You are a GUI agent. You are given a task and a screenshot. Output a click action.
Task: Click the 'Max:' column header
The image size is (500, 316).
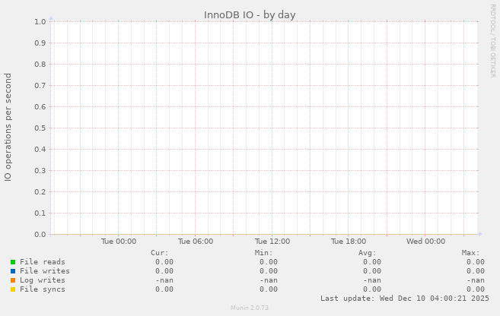(x=470, y=253)
